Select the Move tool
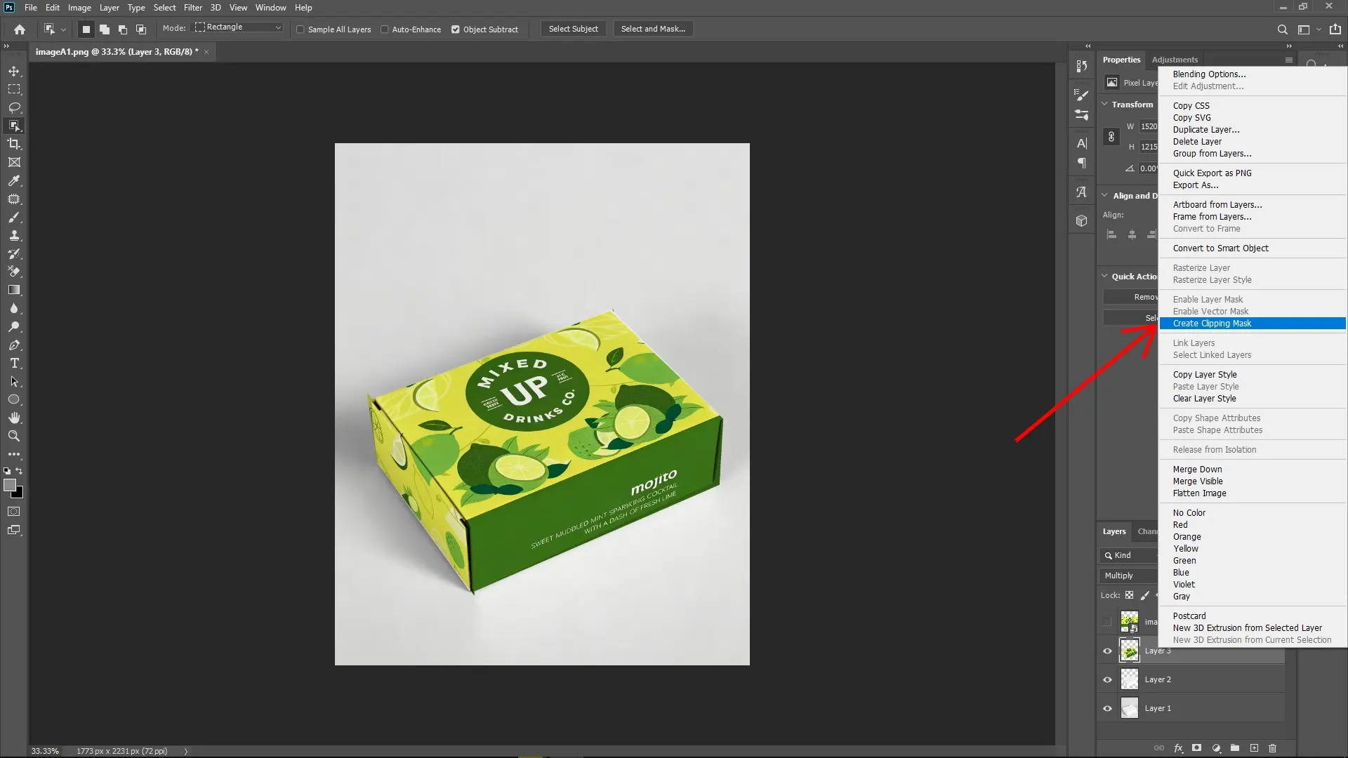 [x=14, y=71]
